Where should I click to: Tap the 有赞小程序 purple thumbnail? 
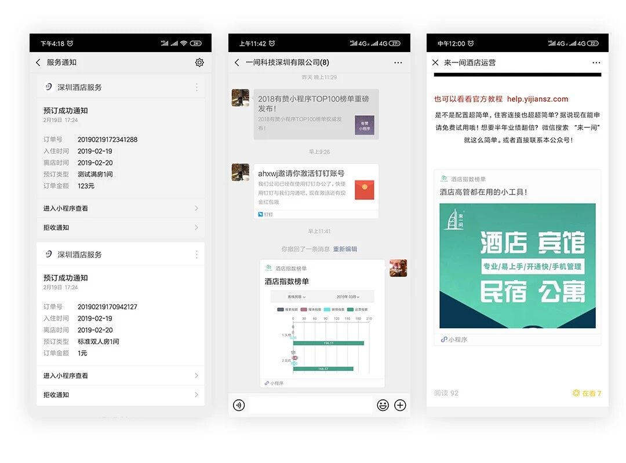365,125
